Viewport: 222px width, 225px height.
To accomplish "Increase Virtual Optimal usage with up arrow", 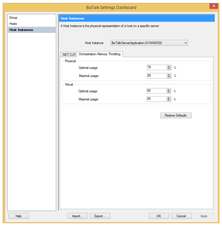I will pyautogui.click(x=169, y=90).
